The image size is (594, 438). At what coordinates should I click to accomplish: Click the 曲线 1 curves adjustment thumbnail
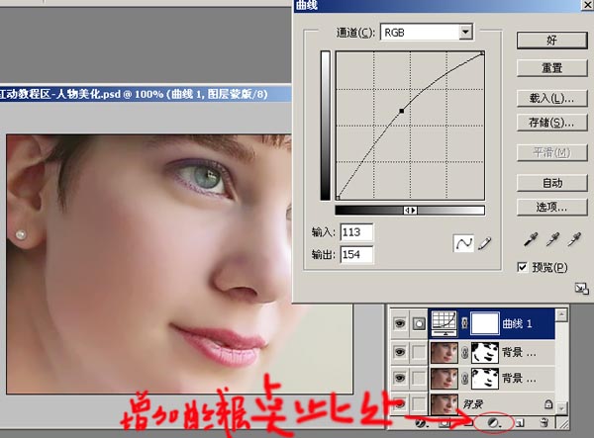click(445, 323)
